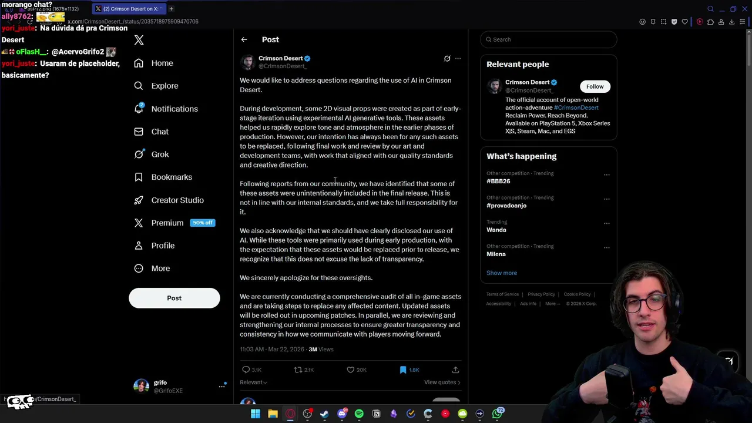Viewport: 752px width, 423px height.
Task: Open options for the #BBB26 trend
Action: point(607,174)
